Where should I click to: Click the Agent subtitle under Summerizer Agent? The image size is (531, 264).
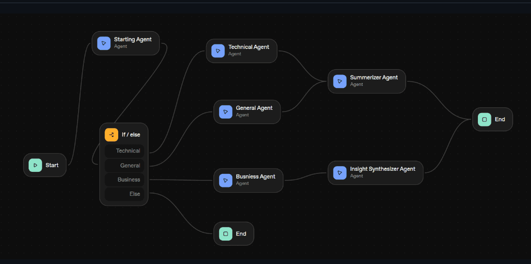pyautogui.click(x=357, y=84)
